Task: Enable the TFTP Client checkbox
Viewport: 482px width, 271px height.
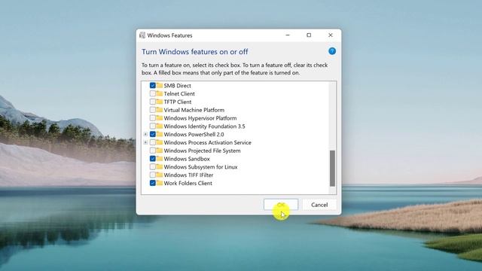Action: pos(152,102)
